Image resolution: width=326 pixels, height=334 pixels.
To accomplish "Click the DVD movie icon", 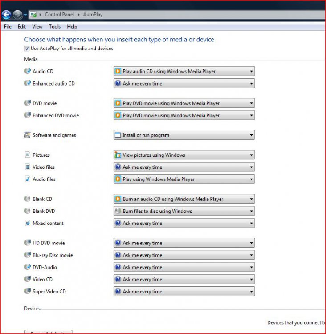I will [27, 103].
